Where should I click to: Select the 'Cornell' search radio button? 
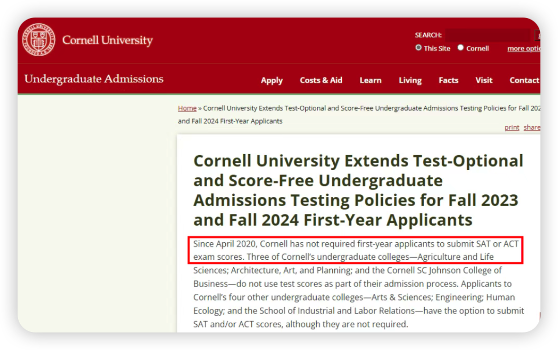[460, 48]
